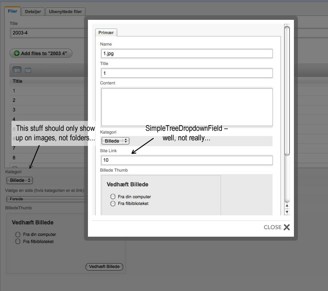Select background Fra din computer radio
The height and width of the screenshot is (291, 328).
(x=18, y=234)
